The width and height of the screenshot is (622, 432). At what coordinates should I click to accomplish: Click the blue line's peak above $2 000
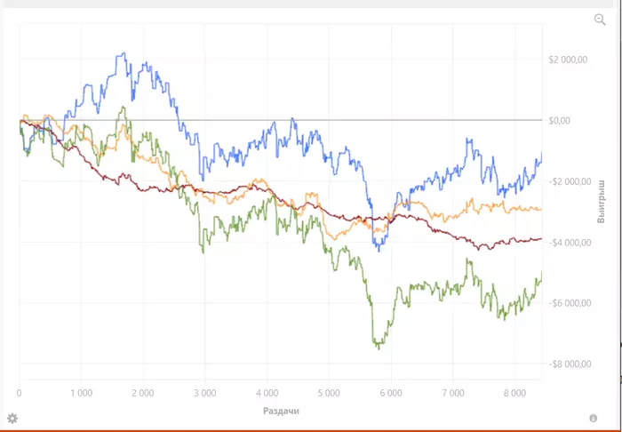click(x=124, y=55)
